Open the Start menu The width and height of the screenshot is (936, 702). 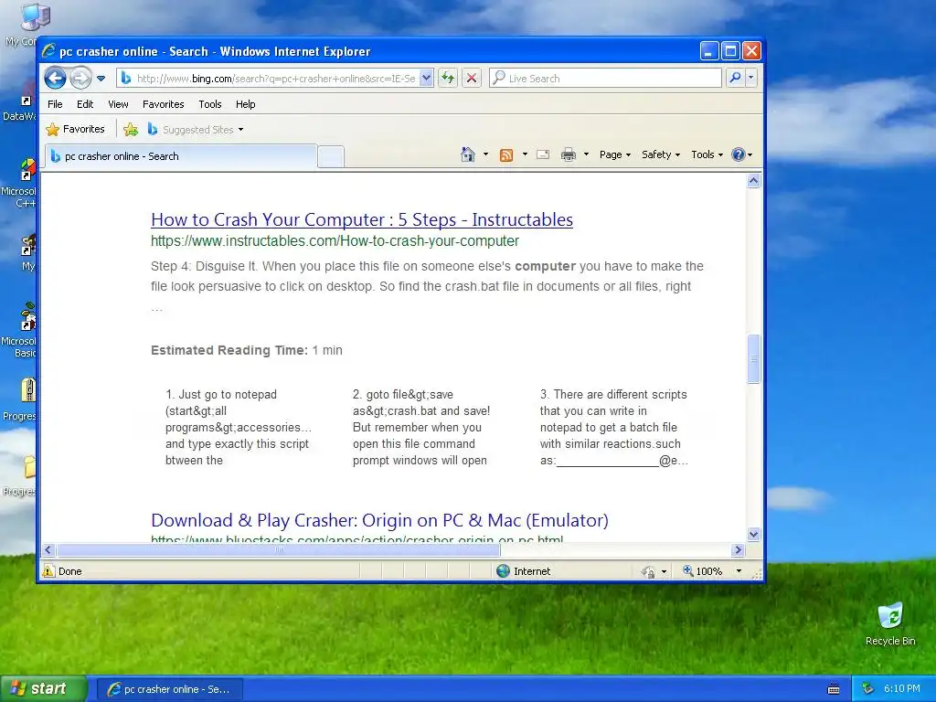pyautogui.click(x=44, y=688)
